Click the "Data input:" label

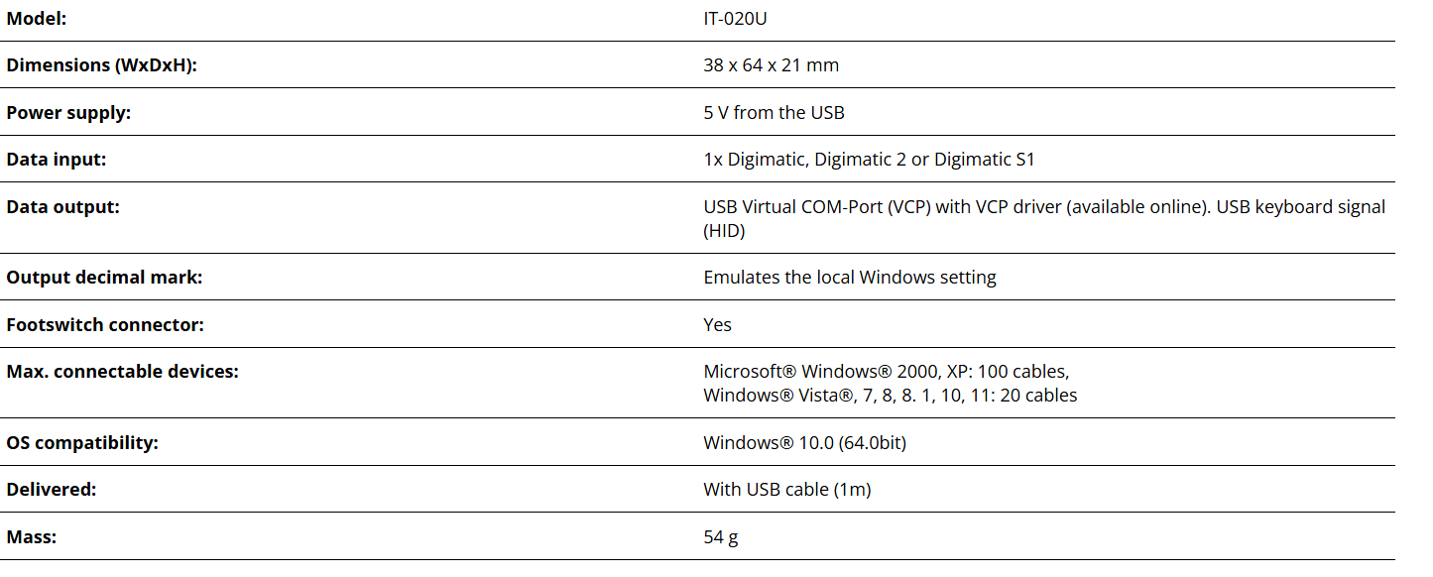pyautogui.click(x=56, y=160)
